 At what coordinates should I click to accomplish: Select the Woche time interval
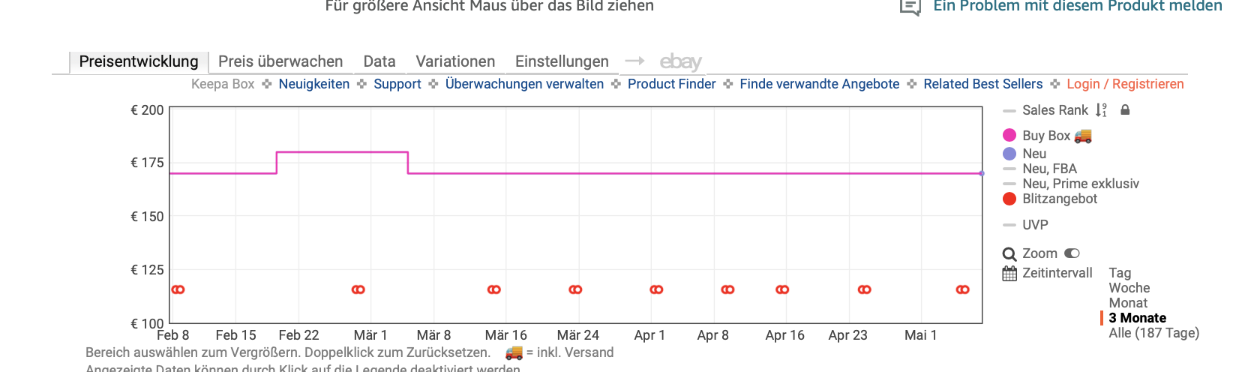point(1129,288)
